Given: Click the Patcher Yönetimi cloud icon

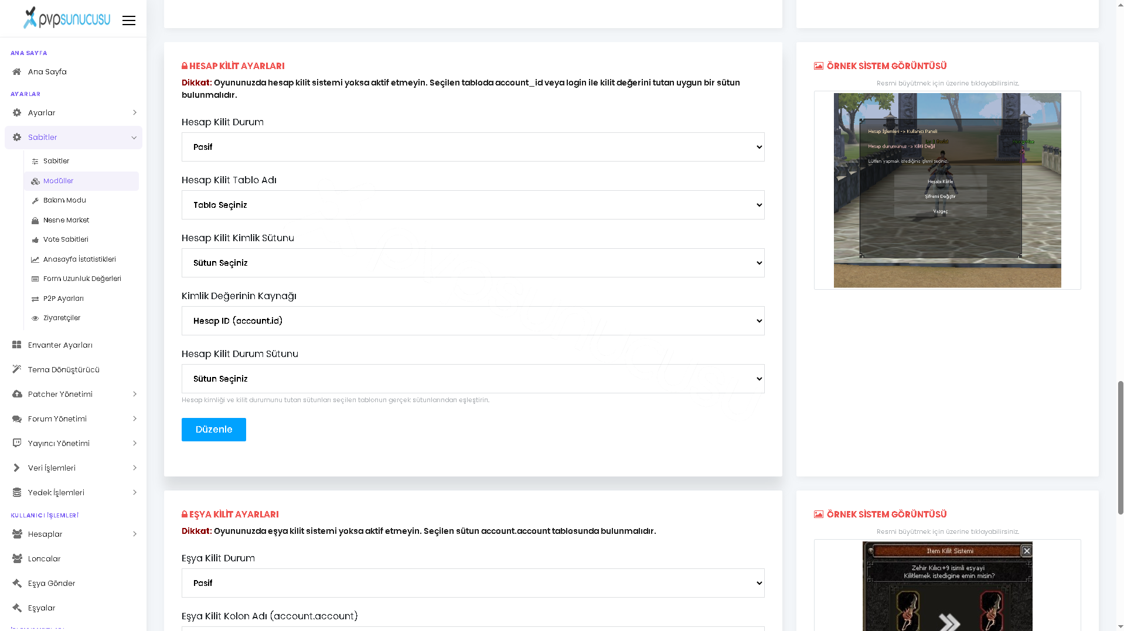Looking at the screenshot, I should click(x=17, y=395).
